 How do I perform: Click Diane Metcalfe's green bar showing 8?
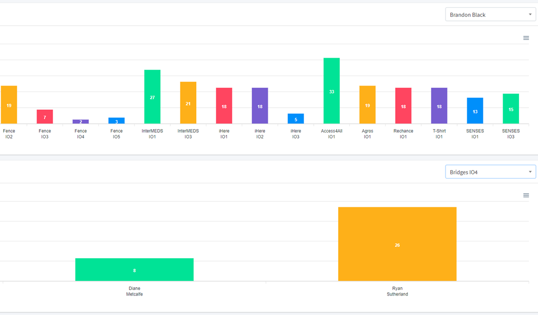tap(134, 270)
